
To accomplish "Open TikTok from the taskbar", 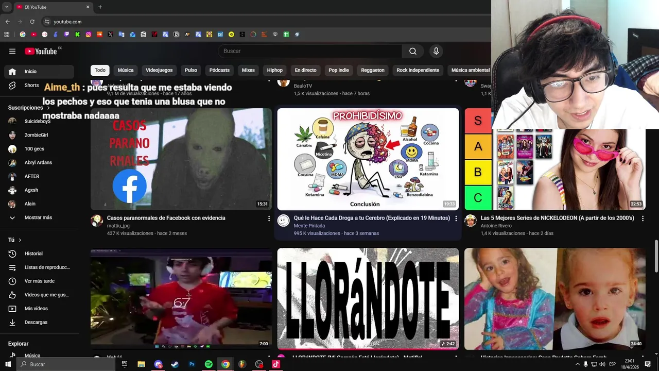I will (x=276, y=364).
